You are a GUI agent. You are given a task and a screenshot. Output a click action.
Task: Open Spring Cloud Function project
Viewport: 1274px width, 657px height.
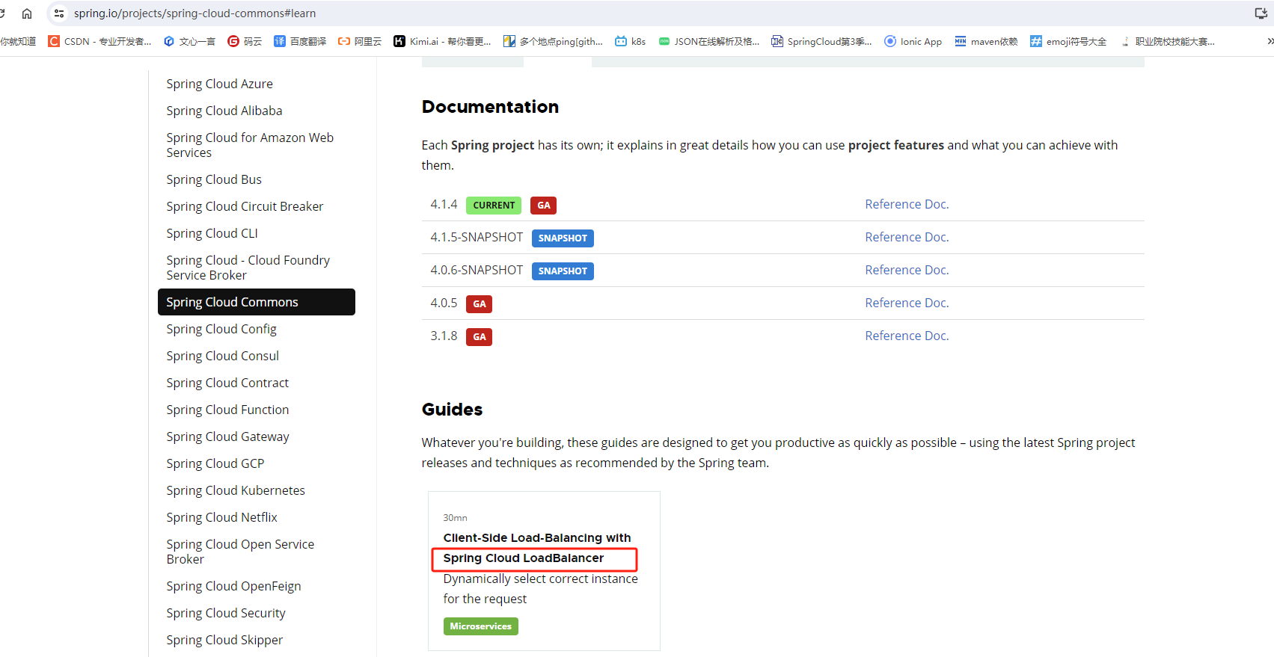pos(227,410)
